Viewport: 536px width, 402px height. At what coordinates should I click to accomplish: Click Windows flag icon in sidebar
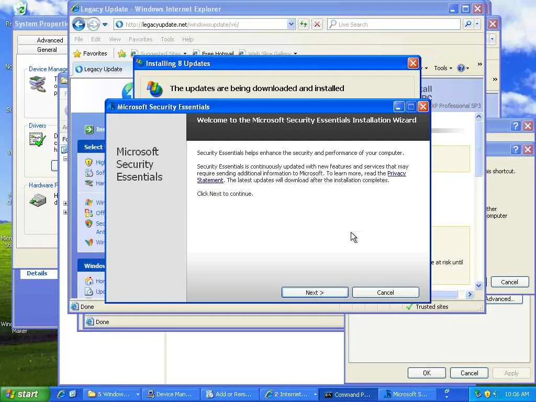click(x=89, y=203)
